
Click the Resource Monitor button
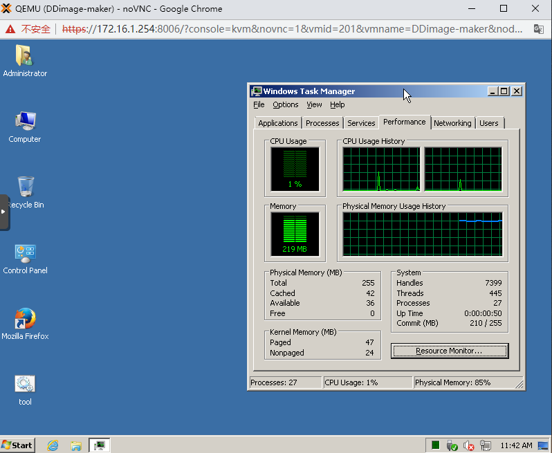pos(450,351)
